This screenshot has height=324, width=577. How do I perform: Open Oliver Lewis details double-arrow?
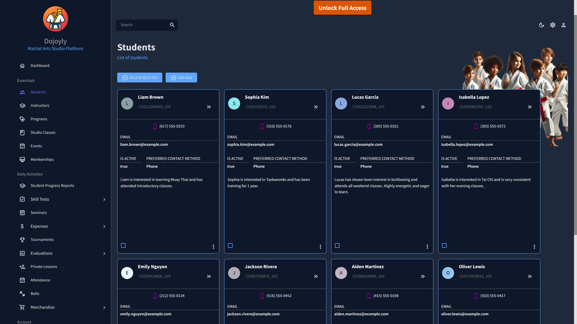(x=530, y=277)
